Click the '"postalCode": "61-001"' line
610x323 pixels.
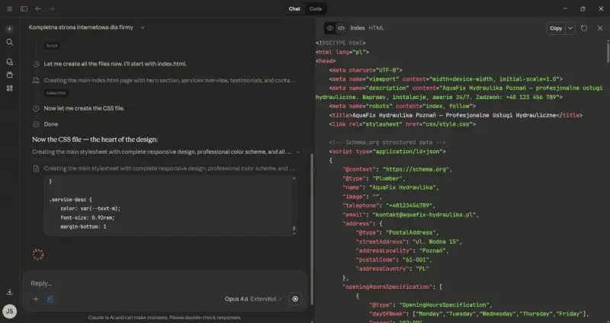tap(393, 260)
